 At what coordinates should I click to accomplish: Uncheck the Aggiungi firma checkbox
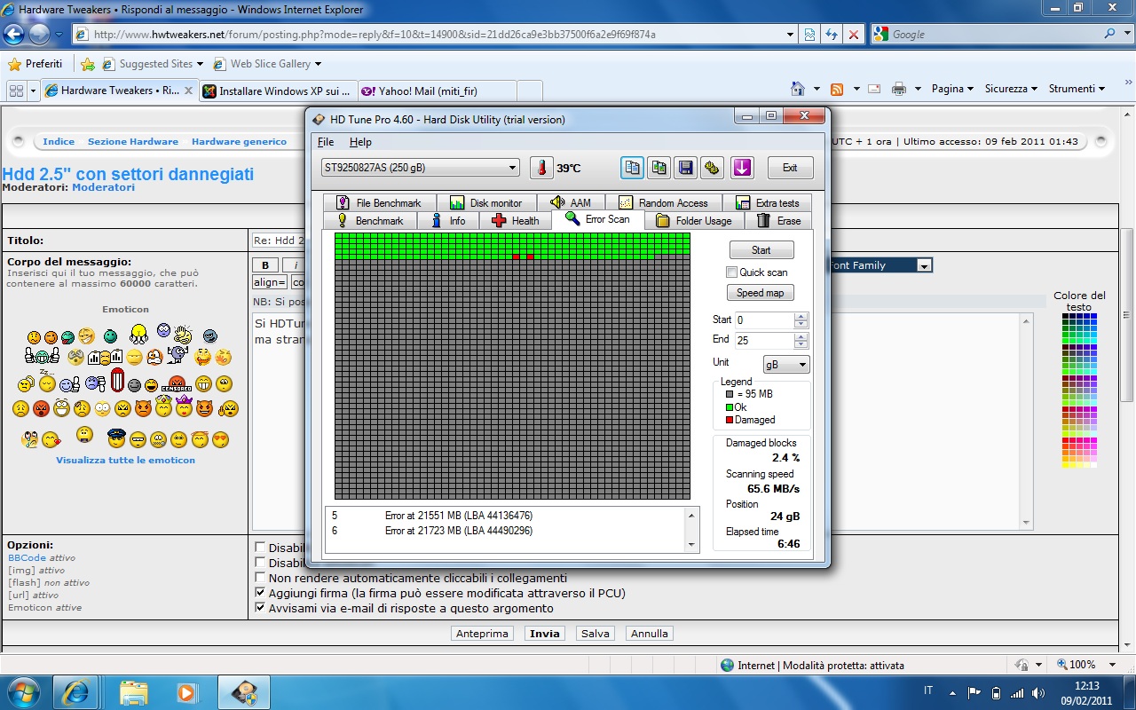[260, 593]
